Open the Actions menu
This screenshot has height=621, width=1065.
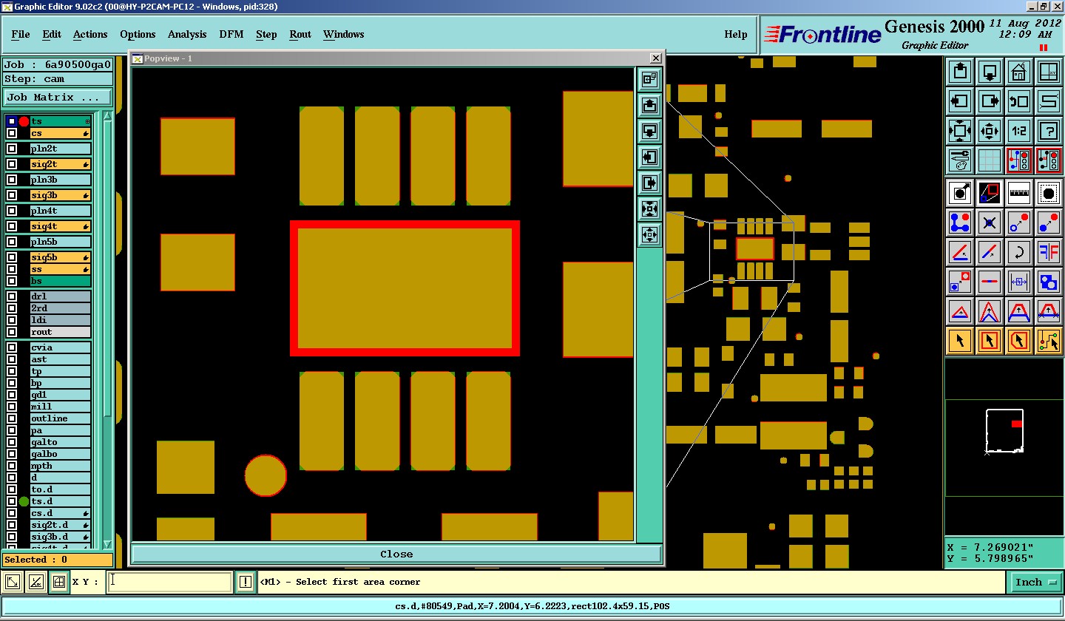click(x=90, y=34)
